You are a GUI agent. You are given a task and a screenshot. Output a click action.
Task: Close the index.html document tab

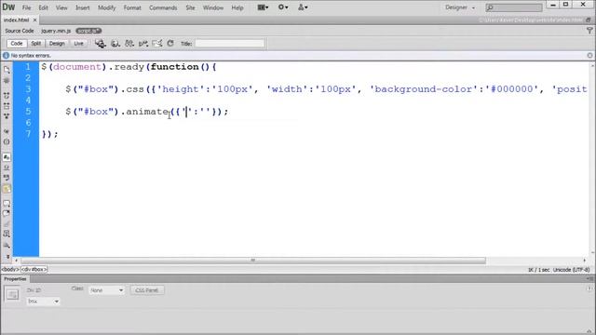pos(35,20)
